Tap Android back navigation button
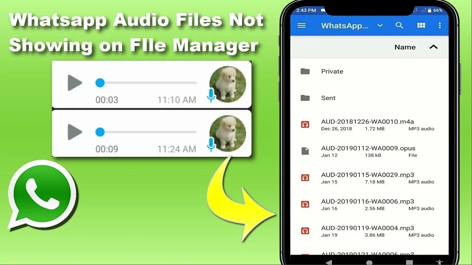This screenshot has width=472, height=265. coord(329,262)
